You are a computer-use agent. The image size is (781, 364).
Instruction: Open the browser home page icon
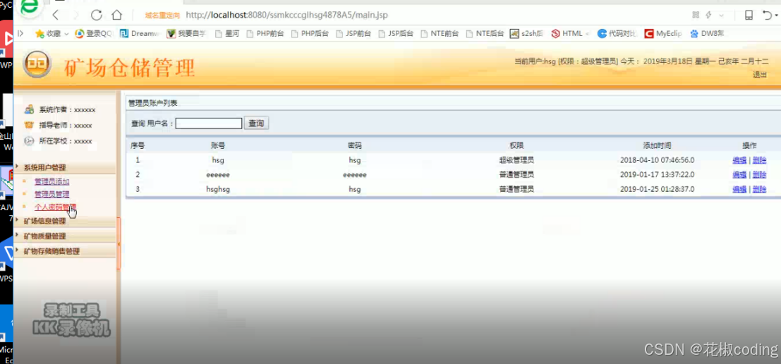pos(116,15)
